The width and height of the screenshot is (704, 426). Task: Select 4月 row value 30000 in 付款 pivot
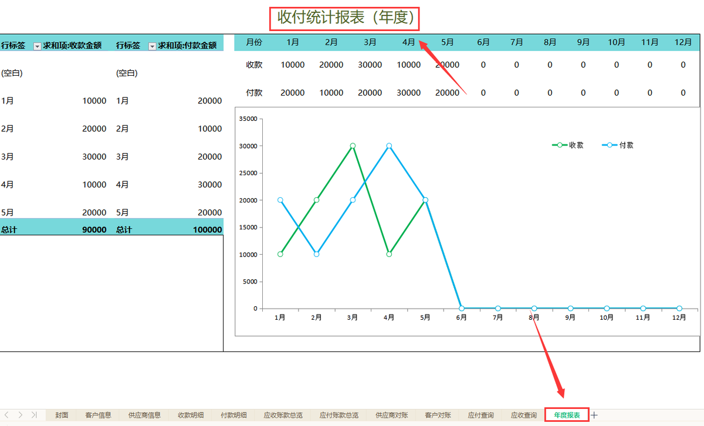click(x=210, y=184)
